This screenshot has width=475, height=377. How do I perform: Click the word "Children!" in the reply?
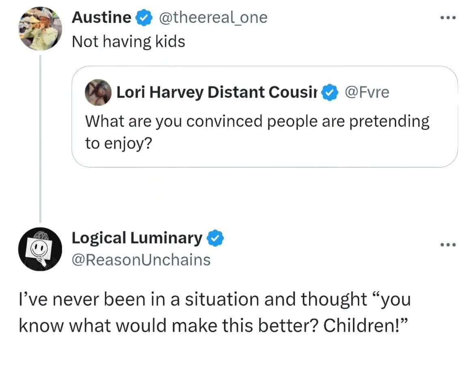[x=365, y=327]
